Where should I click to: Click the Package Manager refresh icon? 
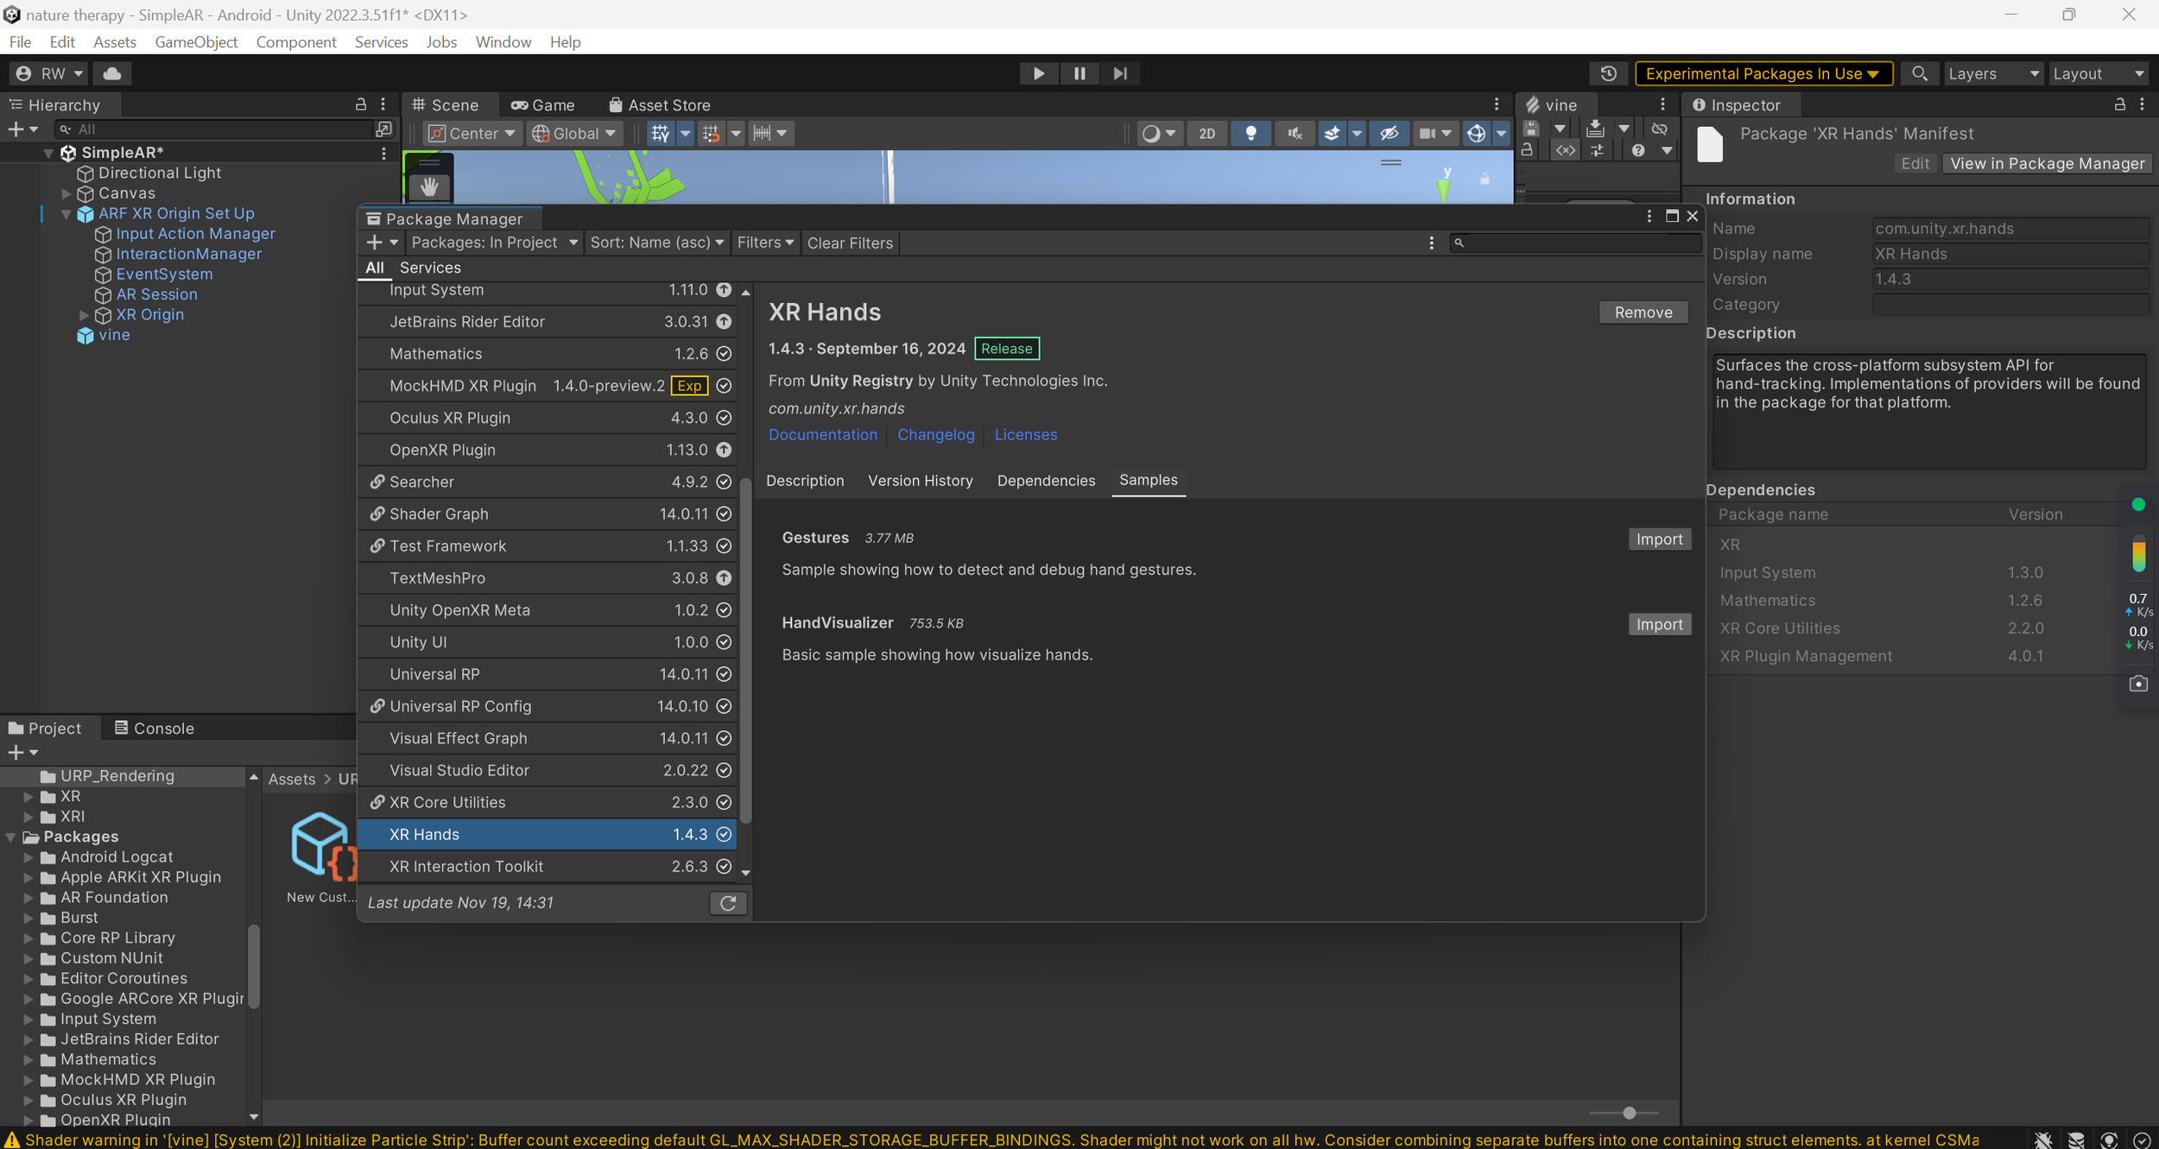[x=728, y=903]
